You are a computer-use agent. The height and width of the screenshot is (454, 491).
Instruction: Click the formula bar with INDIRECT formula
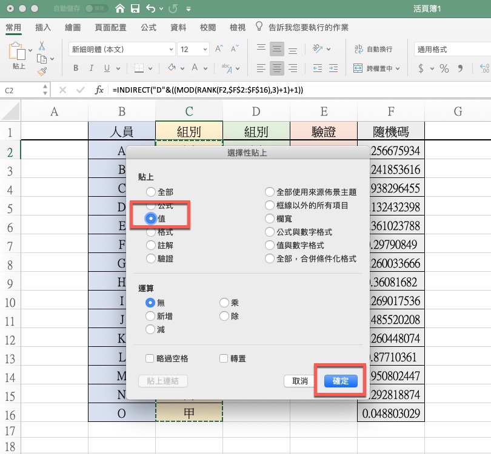click(299, 90)
